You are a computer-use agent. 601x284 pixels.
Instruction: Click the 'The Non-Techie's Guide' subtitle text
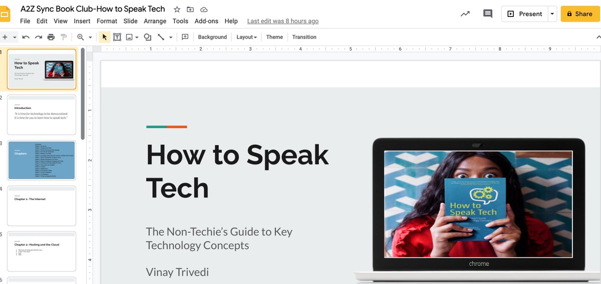219,238
